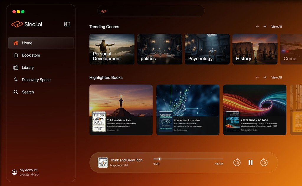
Task: Toggle the sidebar collapse control
Action: [x=67, y=24]
